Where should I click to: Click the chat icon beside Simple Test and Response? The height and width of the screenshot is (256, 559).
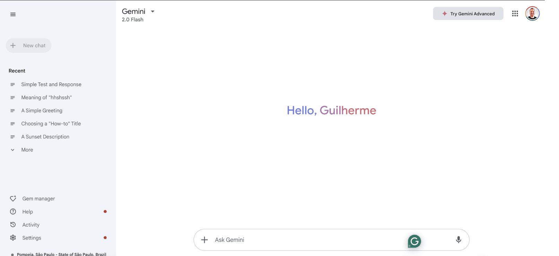12,84
